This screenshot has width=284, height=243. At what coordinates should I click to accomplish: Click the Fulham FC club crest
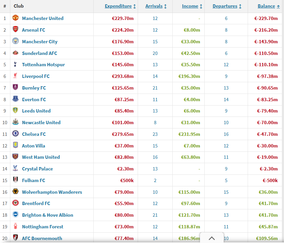click(x=15, y=180)
